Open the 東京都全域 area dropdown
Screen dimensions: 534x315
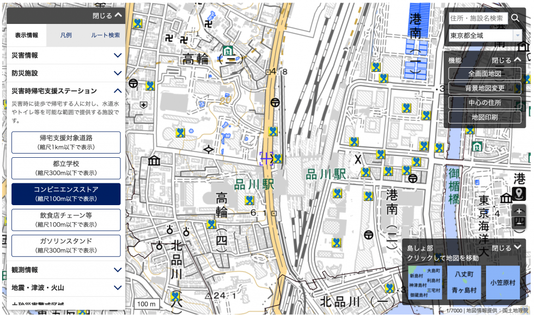(x=485, y=35)
